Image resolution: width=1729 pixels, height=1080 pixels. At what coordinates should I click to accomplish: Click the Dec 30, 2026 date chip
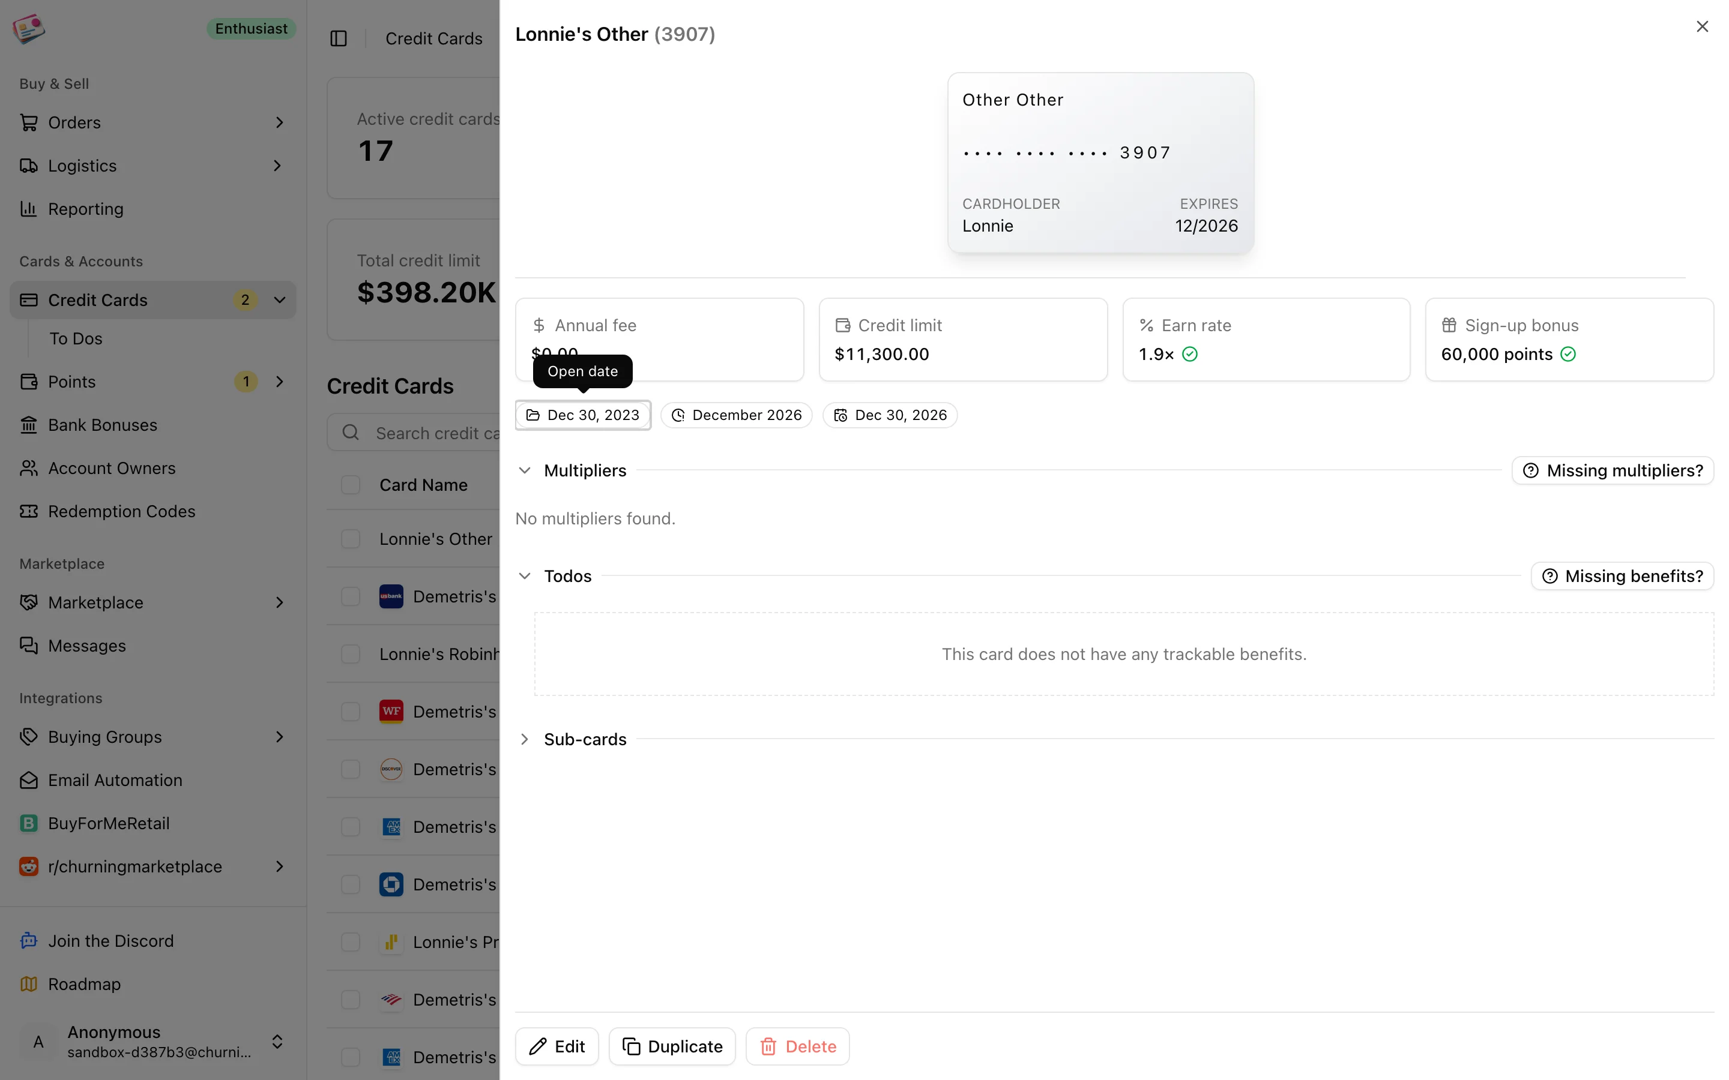[890, 415]
